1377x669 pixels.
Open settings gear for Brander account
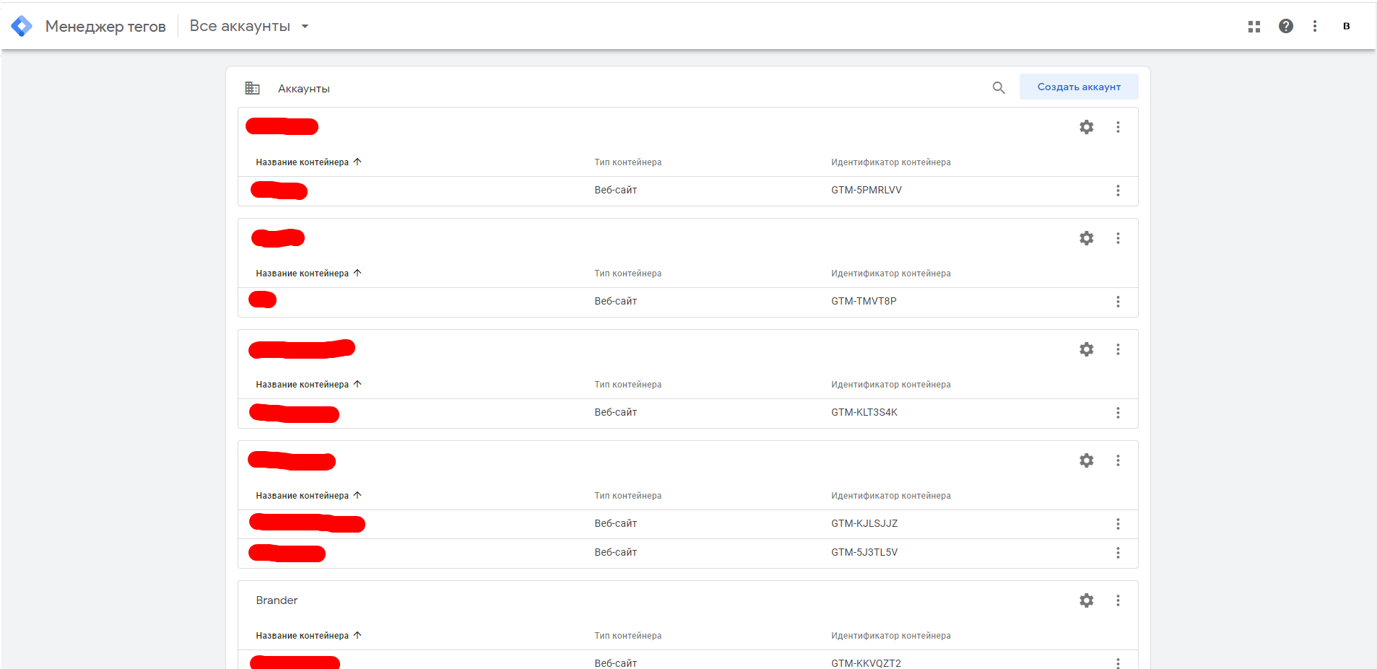pyautogui.click(x=1086, y=600)
